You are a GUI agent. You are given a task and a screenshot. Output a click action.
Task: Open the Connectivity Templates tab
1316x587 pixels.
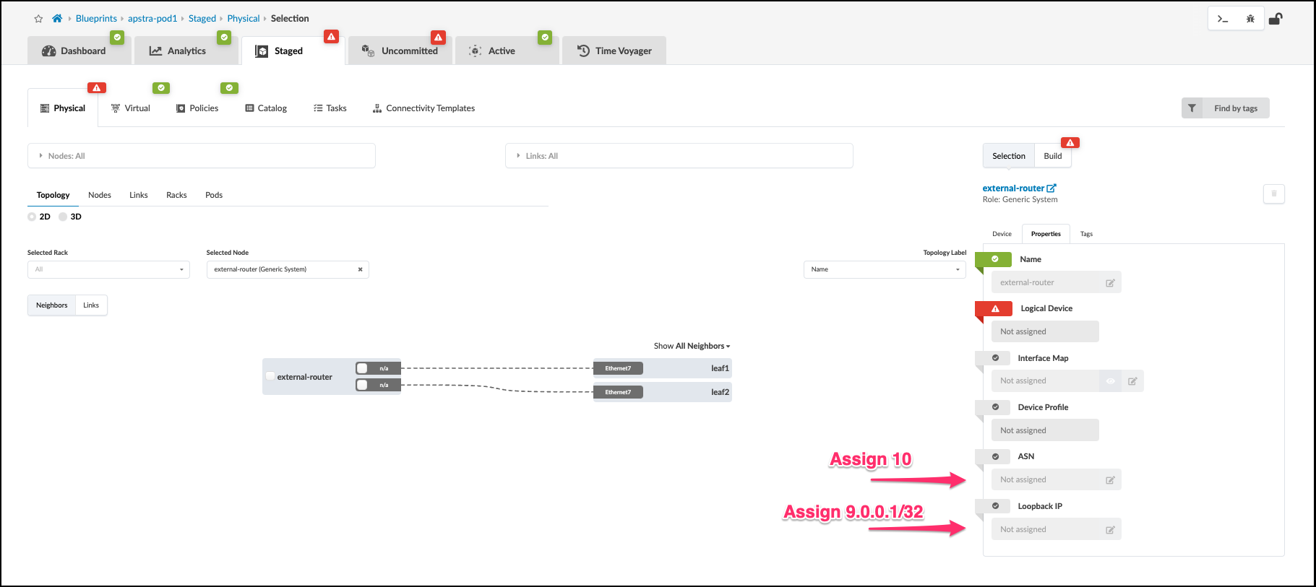coord(423,108)
